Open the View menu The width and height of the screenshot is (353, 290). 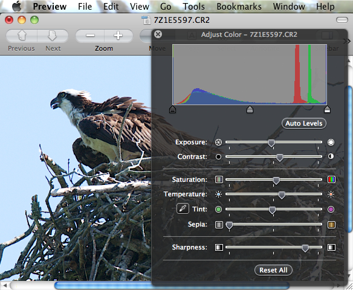(140, 6)
